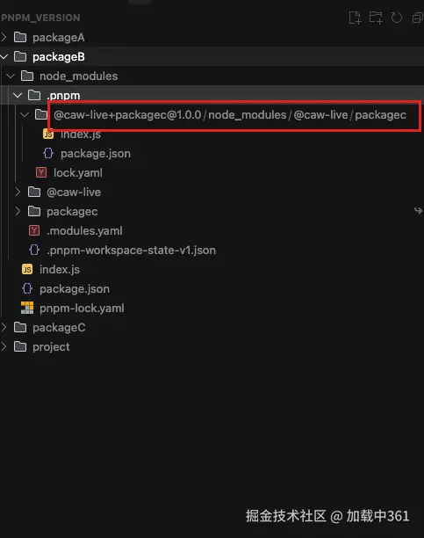
Task: Expand the packagec symlink folder chevron
Action: click(x=18, y=211)
